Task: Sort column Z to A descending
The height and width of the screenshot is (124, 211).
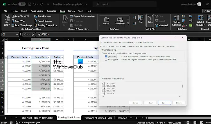Action: 134,23
